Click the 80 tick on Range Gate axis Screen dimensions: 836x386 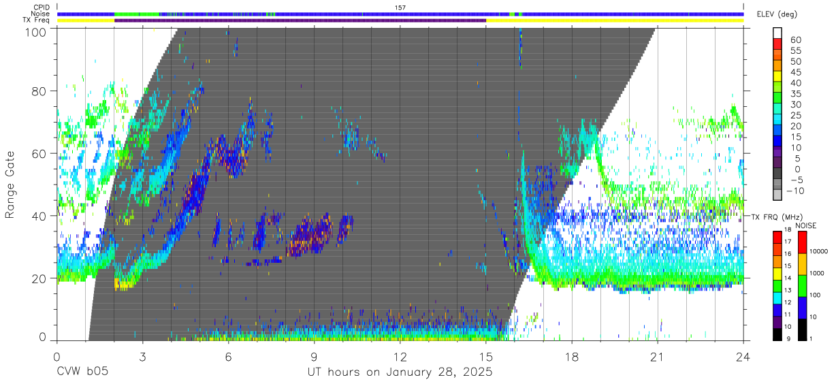[40, 91]
